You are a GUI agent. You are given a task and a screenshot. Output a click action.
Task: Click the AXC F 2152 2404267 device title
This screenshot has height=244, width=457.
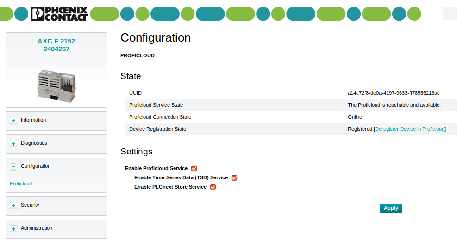(x=56, y=45)
